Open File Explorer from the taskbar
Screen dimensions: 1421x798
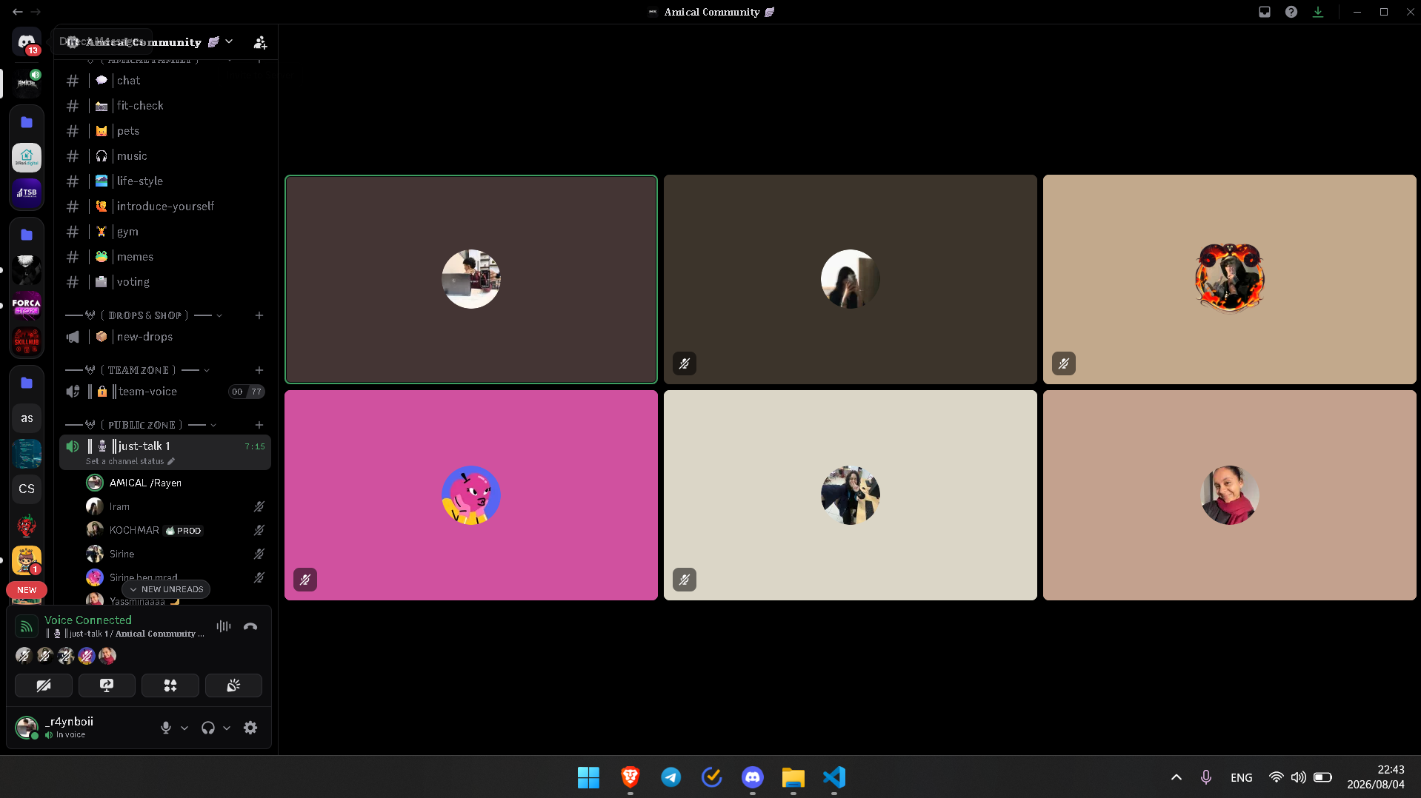coord(793,777)
